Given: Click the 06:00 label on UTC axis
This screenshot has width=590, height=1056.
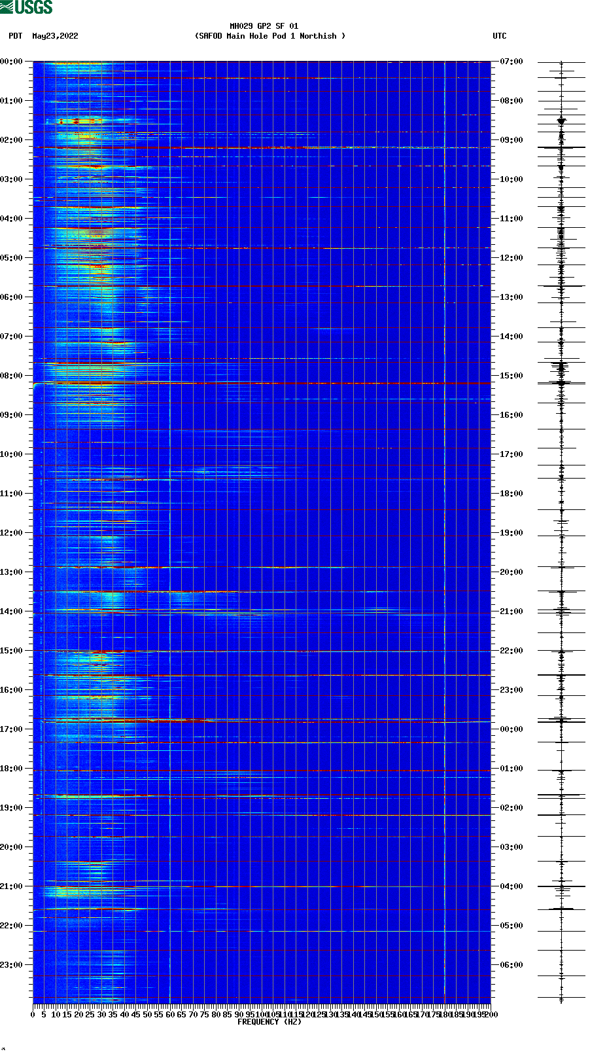Looking at the screenshot, I should coord(512,965).
